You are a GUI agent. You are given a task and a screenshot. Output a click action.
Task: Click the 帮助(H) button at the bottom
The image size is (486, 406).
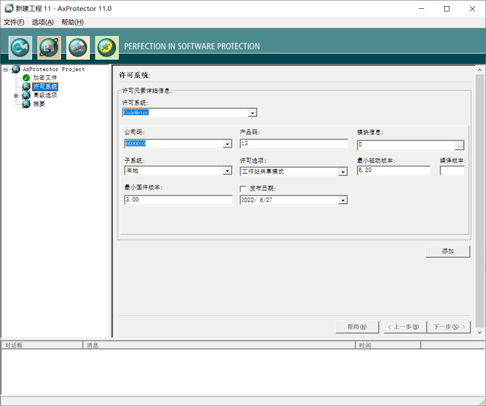tap(357, 327)
